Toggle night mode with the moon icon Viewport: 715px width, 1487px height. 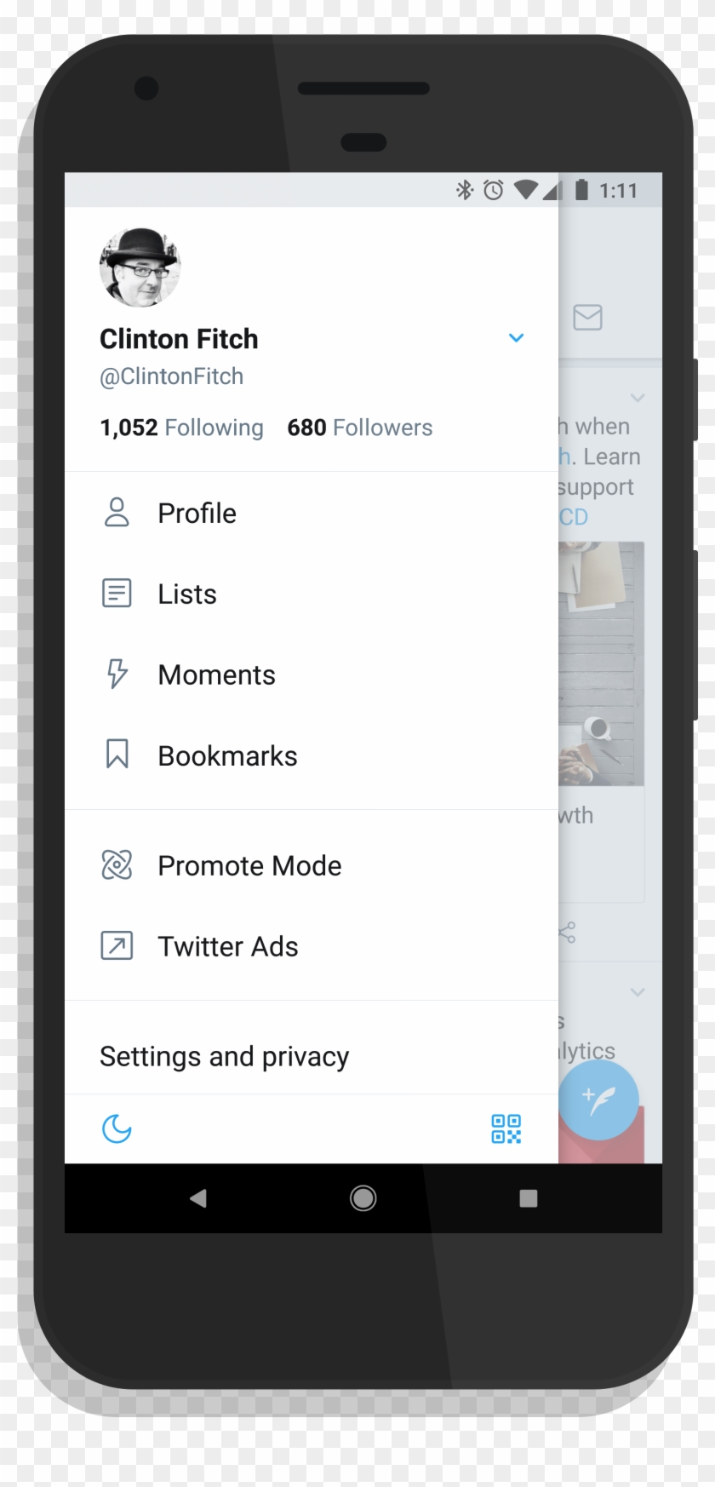coord(116,1129)
